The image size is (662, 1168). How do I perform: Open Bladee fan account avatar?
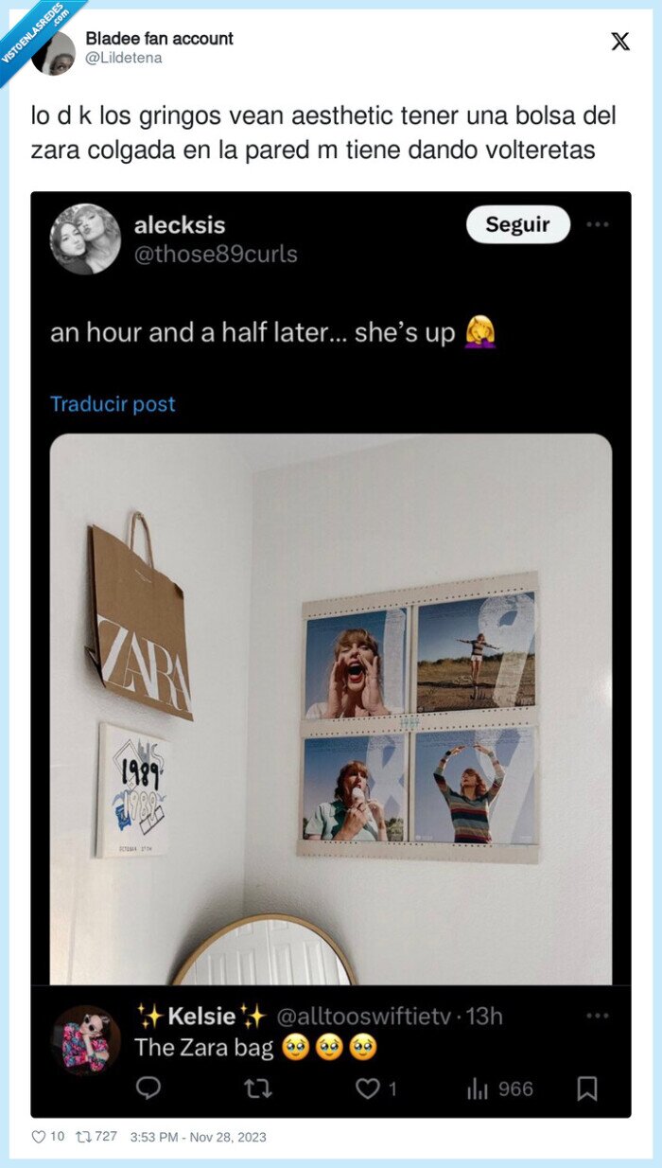coord(53,52)
